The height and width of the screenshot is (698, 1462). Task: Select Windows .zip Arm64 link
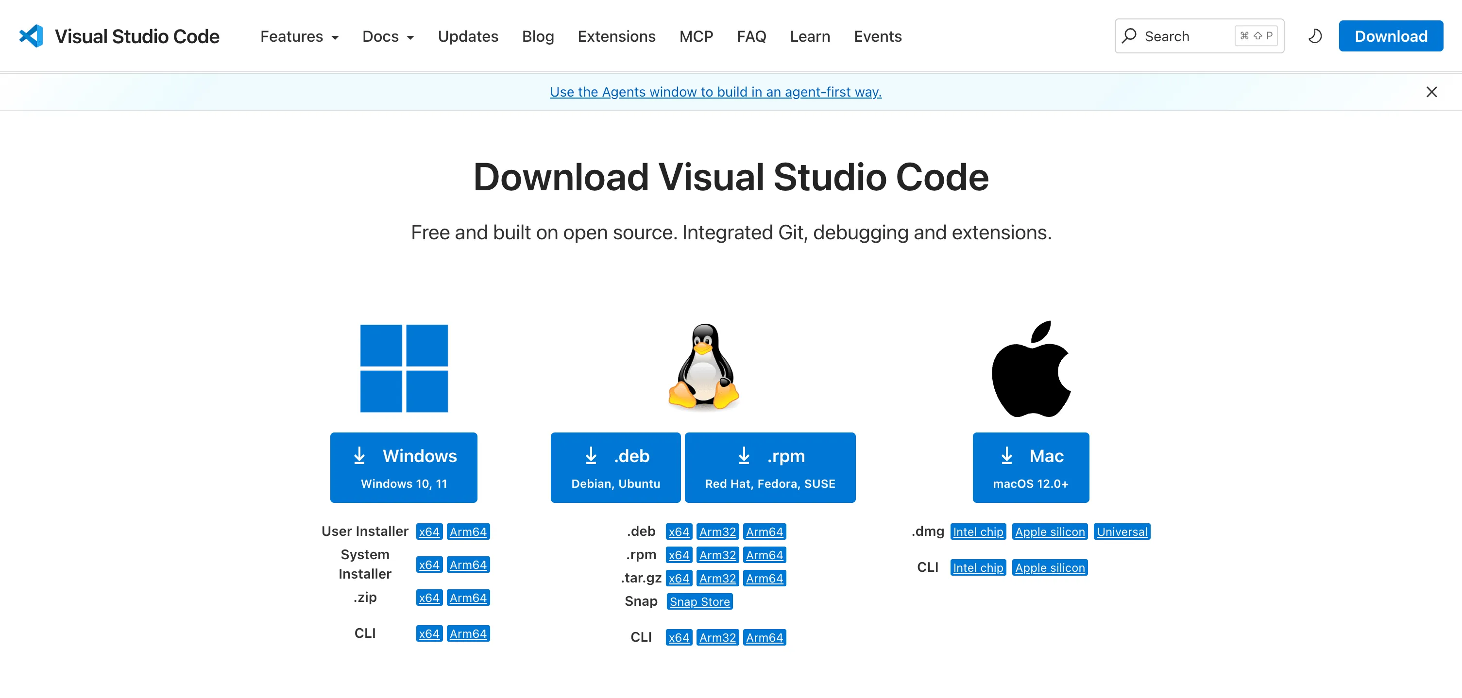click(468, 598)
